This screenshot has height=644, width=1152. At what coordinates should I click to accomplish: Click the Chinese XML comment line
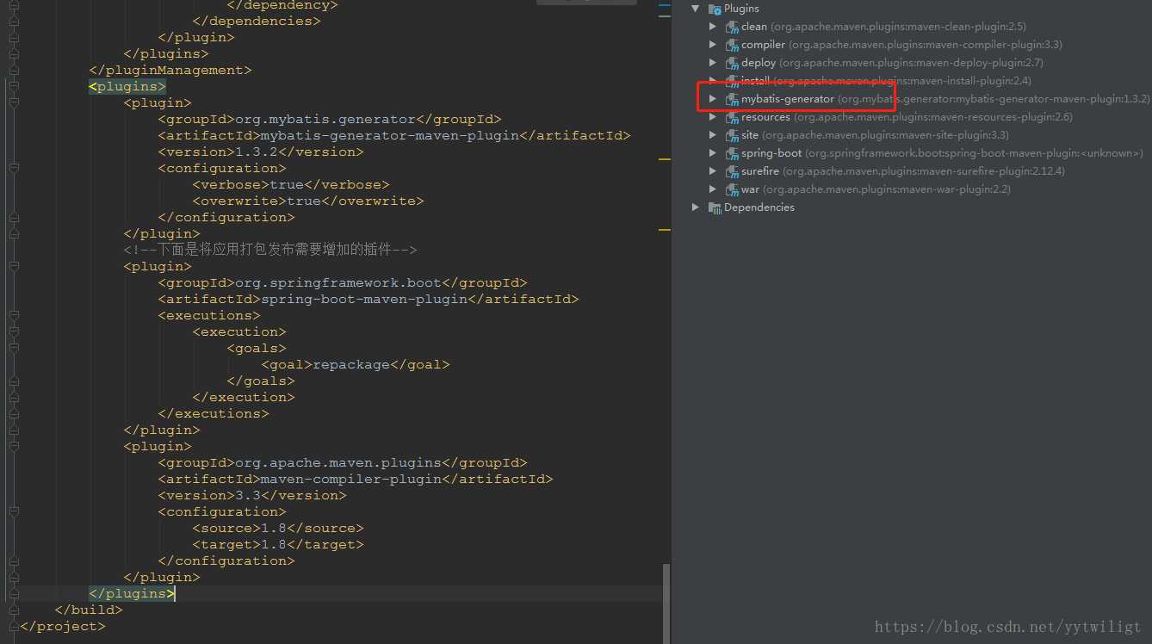tap(270, 250)
